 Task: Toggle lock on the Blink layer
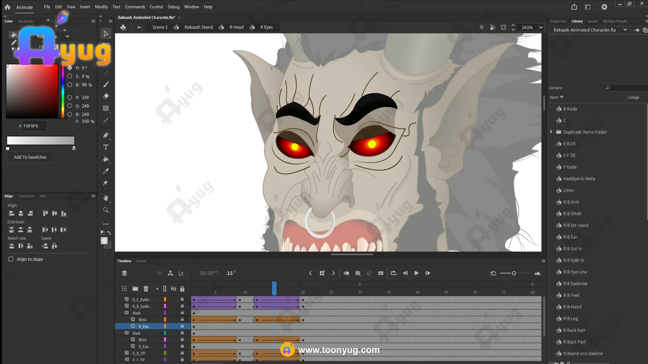(x=182, y=320)
